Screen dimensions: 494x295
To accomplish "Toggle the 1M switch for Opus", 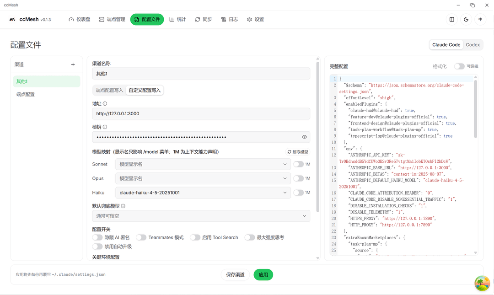I will [298, 178].
